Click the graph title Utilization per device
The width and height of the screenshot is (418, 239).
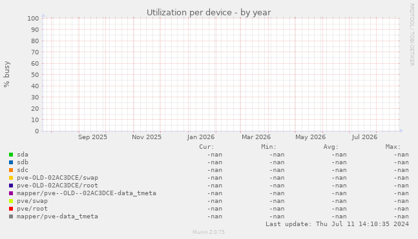point(209,12)
